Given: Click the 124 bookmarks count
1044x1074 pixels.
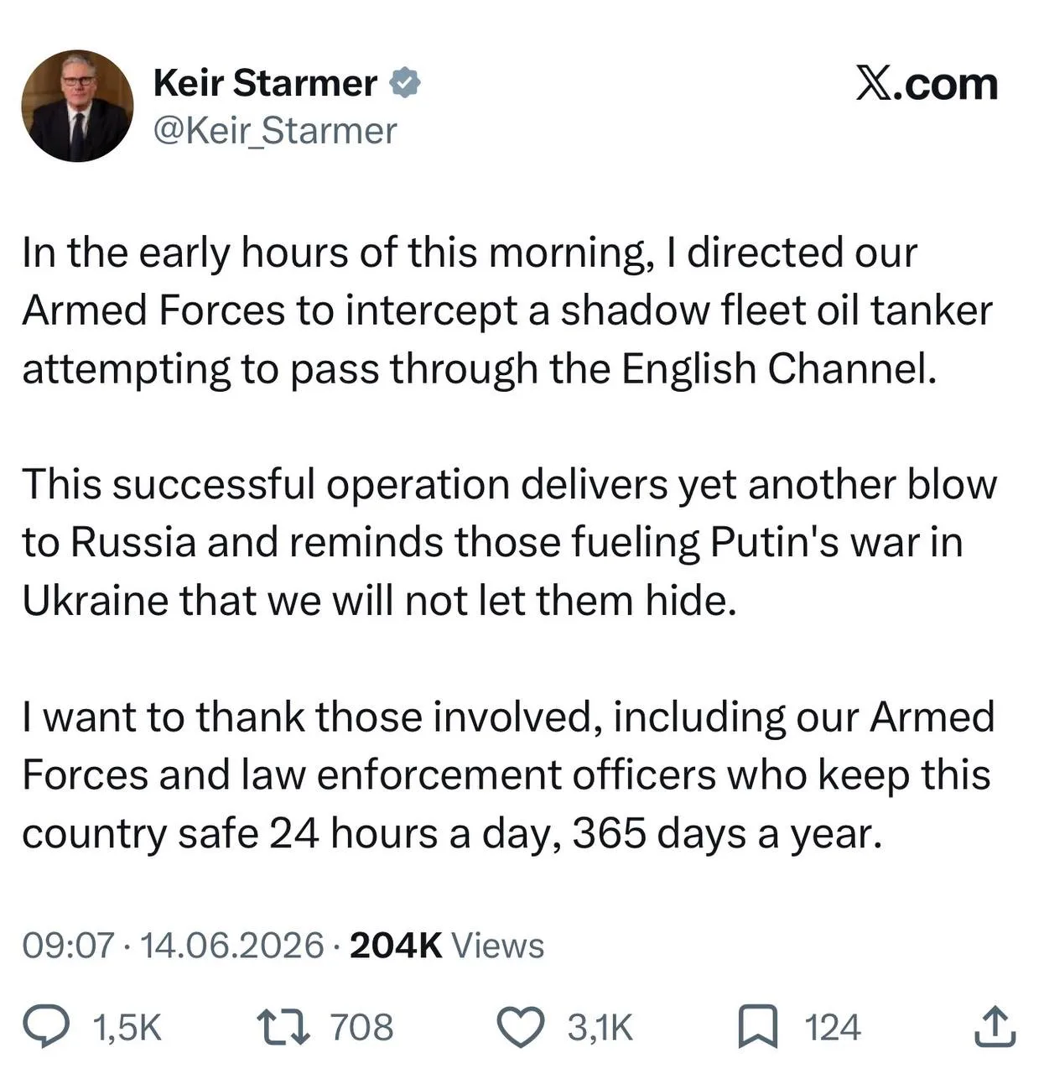Looking at the screenshot, I should tap(833, 1028).
